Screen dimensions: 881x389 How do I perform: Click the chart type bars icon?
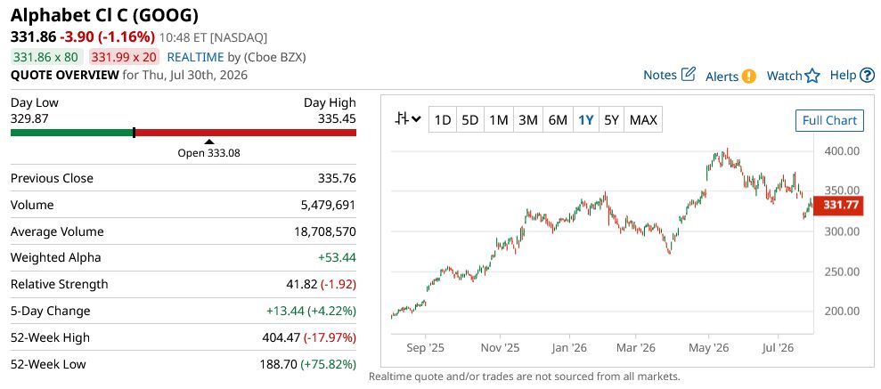click(x=402, y=119)
